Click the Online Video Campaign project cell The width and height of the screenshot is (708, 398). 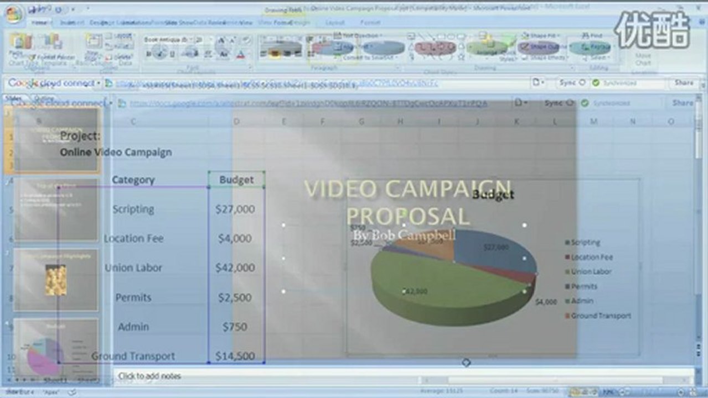(x=116, y=152)
